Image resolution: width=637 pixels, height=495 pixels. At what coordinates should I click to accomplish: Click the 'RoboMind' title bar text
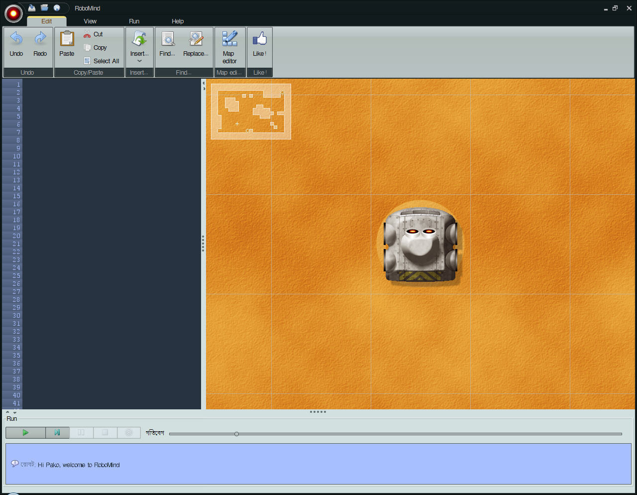coord(88,8)
